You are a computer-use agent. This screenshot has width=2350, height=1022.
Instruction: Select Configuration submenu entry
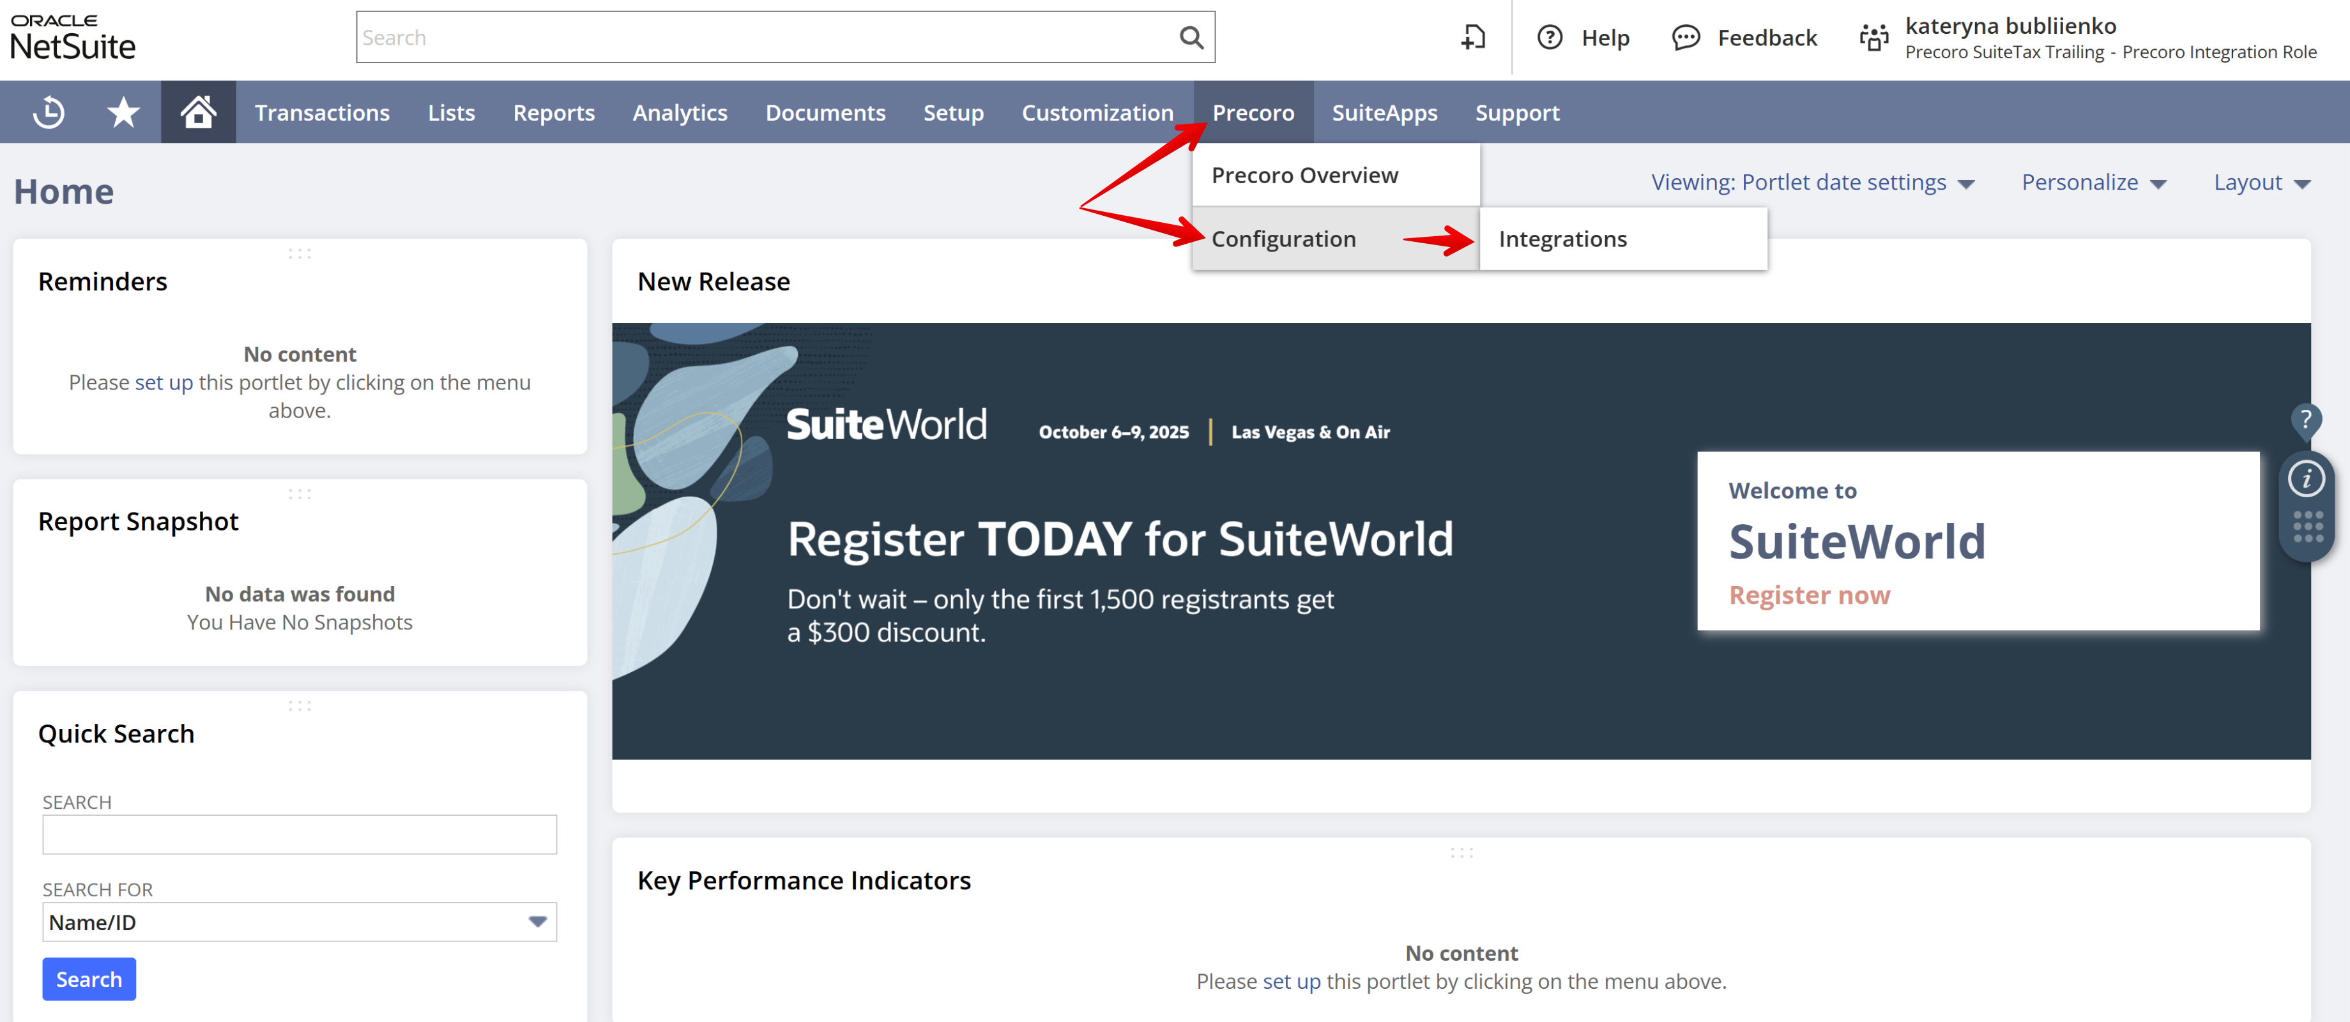point(1336,239)
